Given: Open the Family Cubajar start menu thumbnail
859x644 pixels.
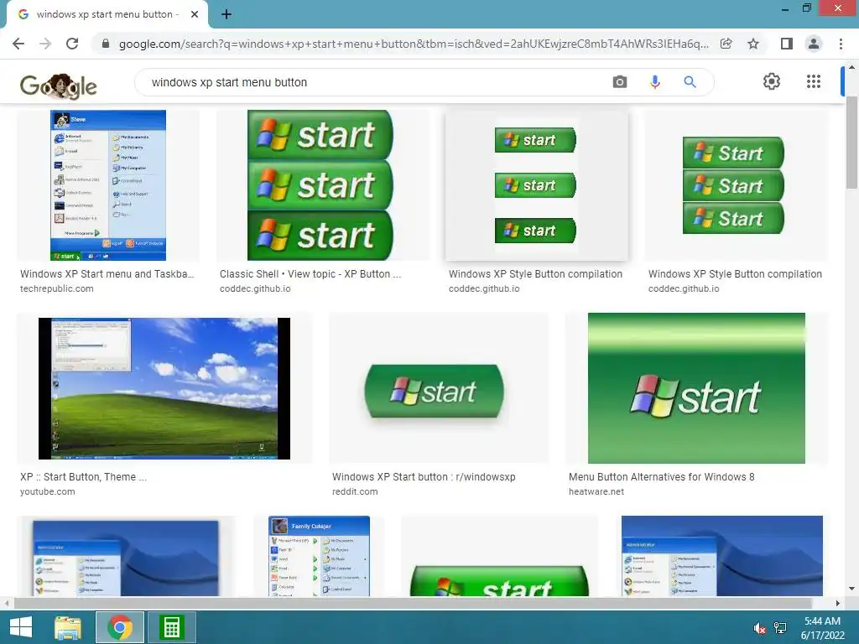Looking at the screenshot, I should tap(319, 556).
